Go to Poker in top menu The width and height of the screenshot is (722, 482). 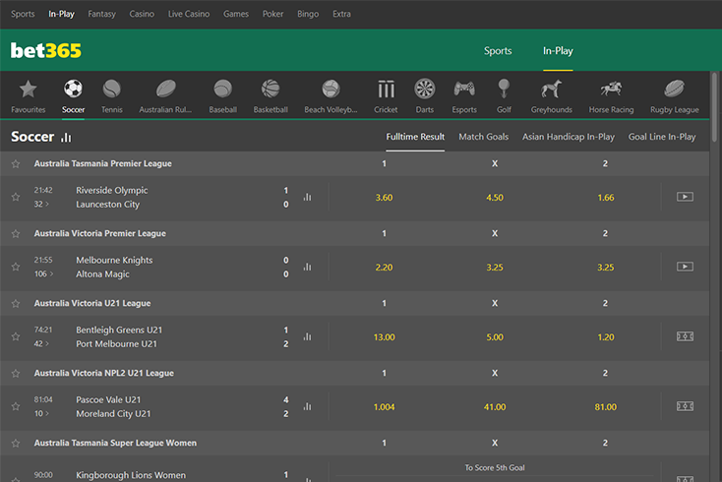pyautogui.click(x=272, y=14)
